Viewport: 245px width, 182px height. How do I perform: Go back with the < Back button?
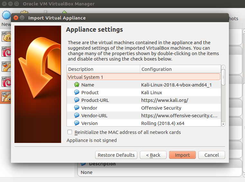click(153, 155)
